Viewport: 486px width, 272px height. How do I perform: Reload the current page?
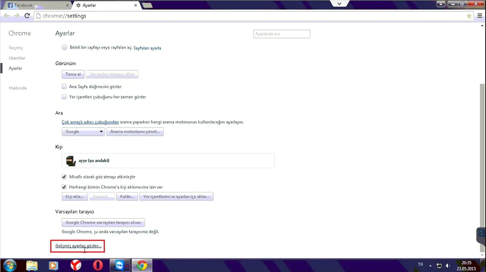pos(27,16)
